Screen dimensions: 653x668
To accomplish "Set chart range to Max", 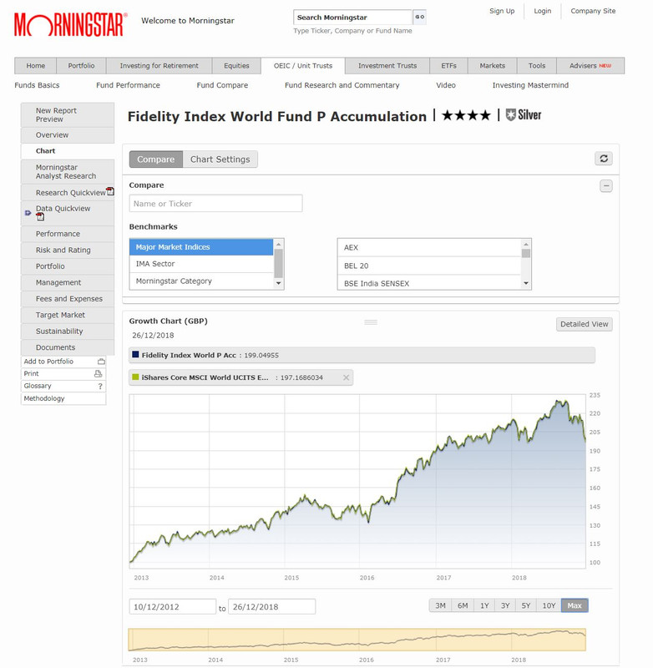I will coord(575,605).
